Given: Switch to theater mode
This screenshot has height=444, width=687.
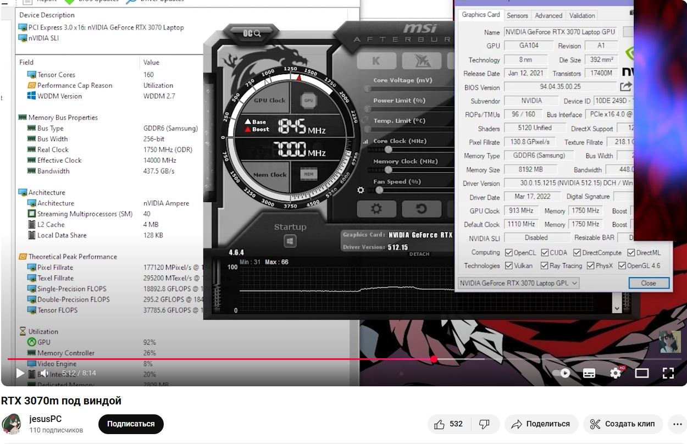Looking at the screenshot, I should click(x=642, y=373).
